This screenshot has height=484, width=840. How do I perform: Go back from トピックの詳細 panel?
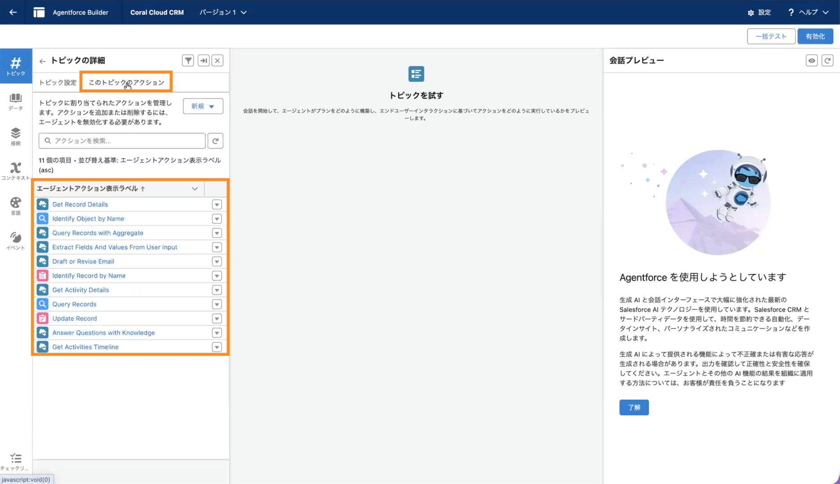(43, 61)
